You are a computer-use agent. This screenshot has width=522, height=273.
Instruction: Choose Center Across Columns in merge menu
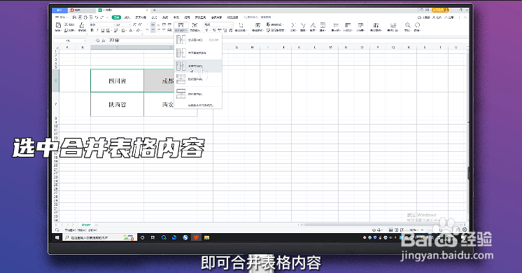coord(198,94)
